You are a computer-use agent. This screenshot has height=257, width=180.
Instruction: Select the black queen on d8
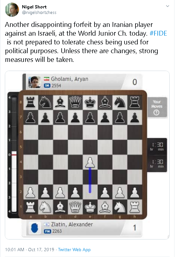point(75,102)
